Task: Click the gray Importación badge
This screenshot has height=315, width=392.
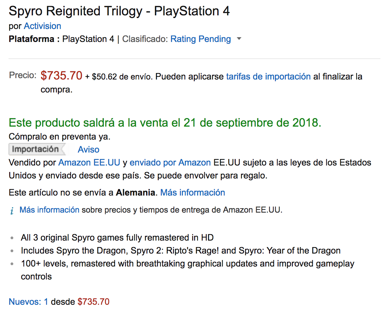Action: [x=35, y=149]
